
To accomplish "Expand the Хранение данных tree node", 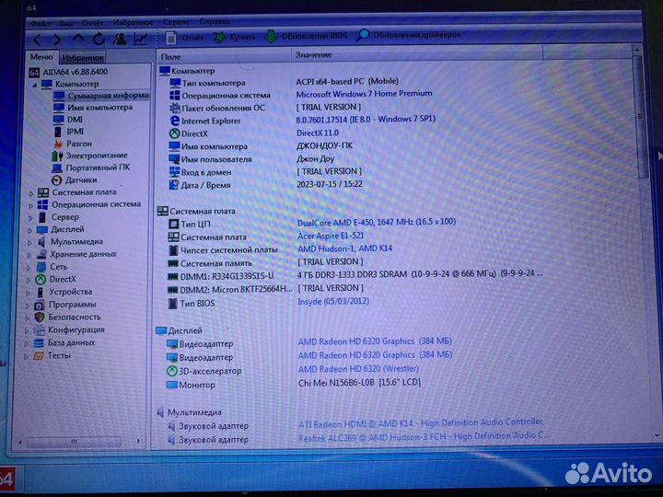I will pos(29,256).
